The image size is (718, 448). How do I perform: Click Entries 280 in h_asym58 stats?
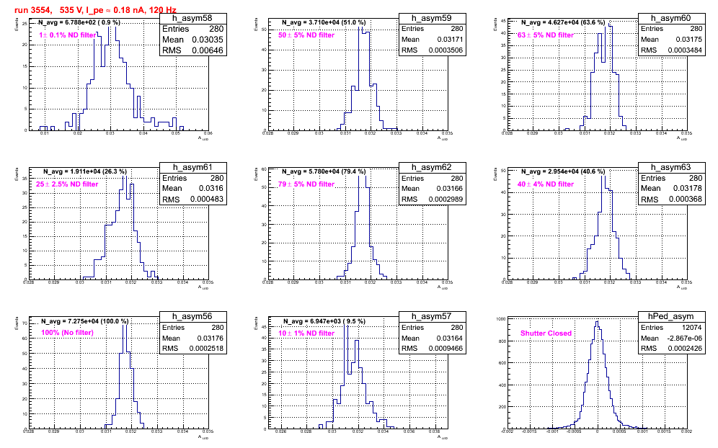[192, 29]
